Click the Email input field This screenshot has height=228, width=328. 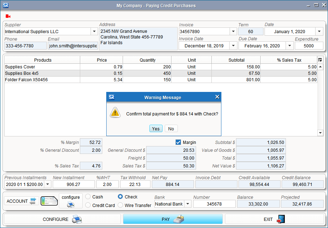[73, 46]
